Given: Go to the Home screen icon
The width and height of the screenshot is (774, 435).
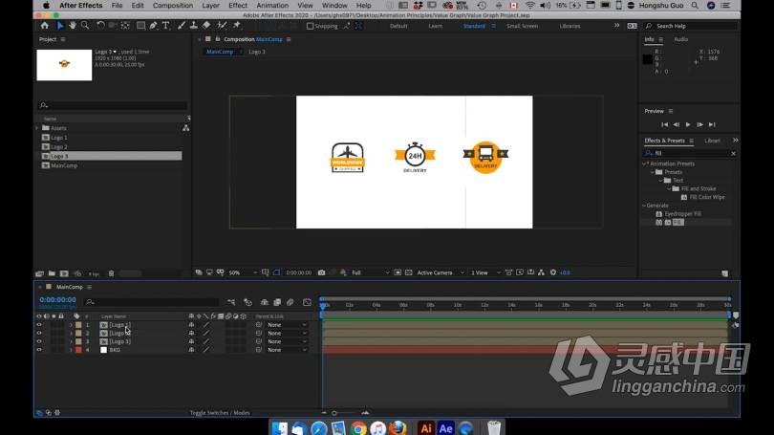Looking at the screenshot, I should pos(45,26).
